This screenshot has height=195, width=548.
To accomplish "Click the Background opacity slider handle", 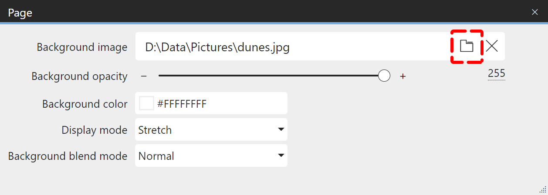I will (x=384, y=76).
